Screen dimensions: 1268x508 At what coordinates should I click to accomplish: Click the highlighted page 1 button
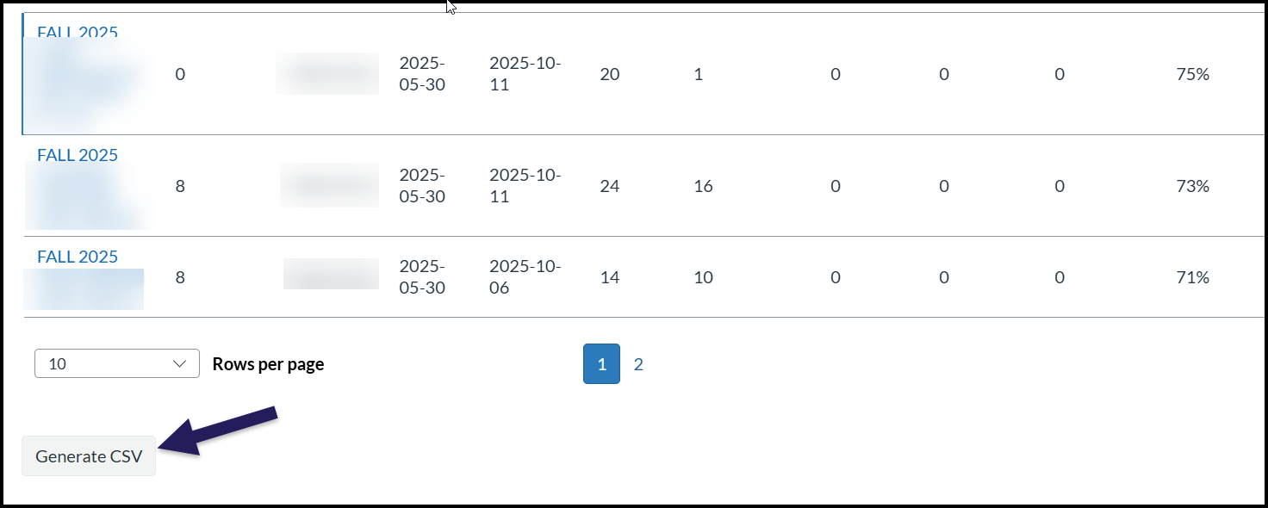click(601, 364)
